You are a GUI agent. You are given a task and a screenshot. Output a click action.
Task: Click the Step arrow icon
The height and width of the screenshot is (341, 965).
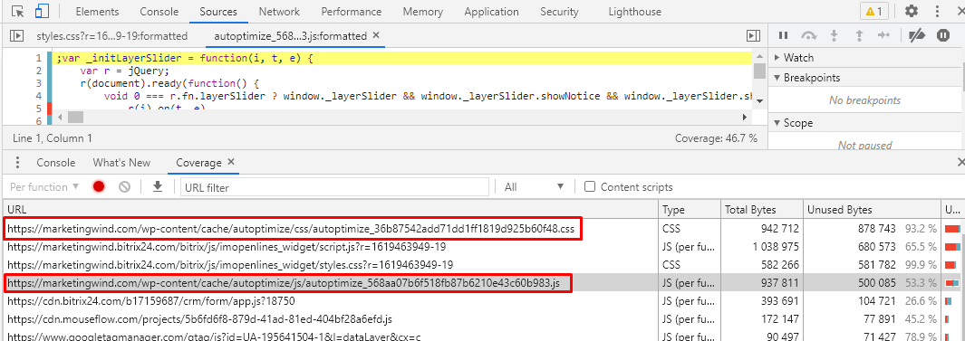coord(884,35)
